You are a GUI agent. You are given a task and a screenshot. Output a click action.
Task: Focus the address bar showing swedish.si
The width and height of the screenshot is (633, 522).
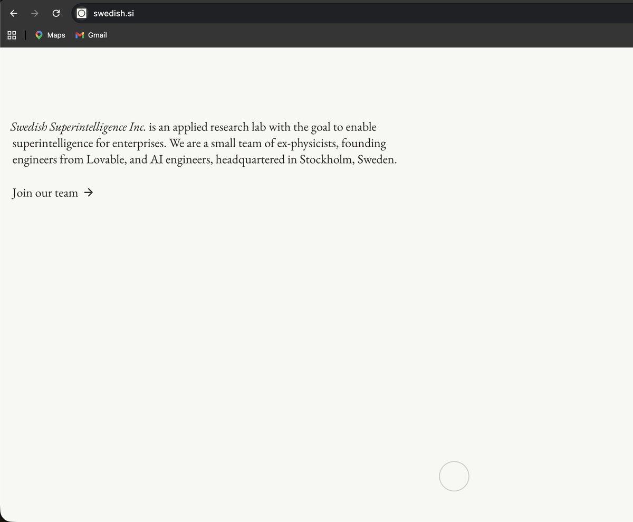coord(352,13)
